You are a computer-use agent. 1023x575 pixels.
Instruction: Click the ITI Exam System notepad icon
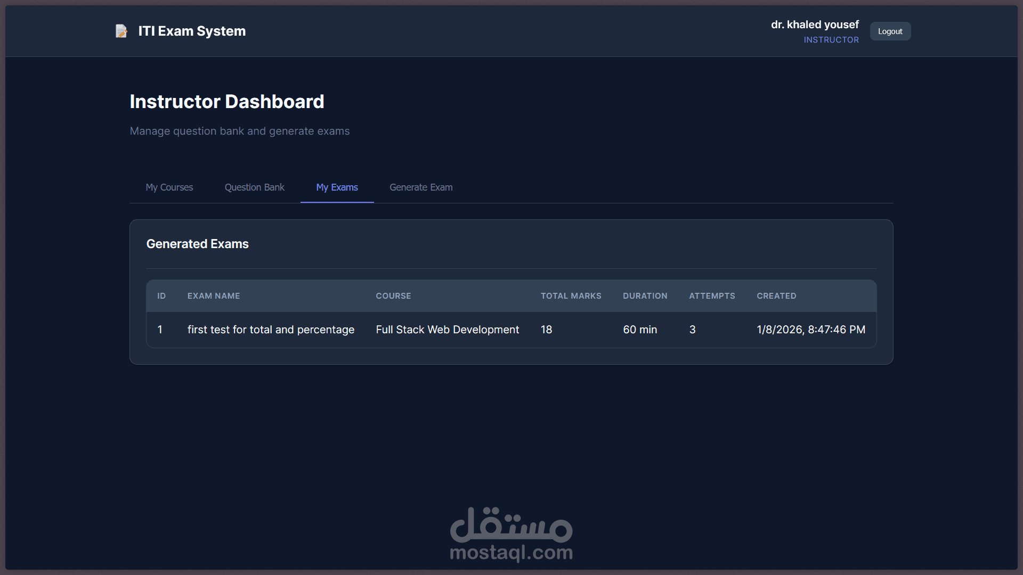[x=121, y=31]
